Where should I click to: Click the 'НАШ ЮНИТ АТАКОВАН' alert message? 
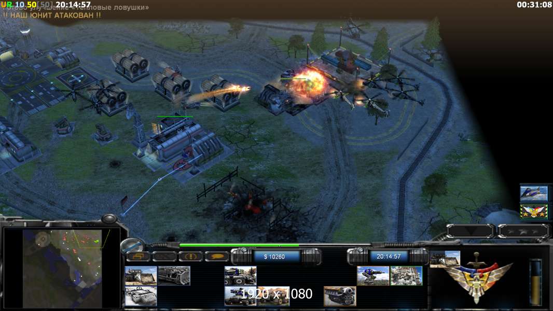pyautogui.click(x=52, y=16)
